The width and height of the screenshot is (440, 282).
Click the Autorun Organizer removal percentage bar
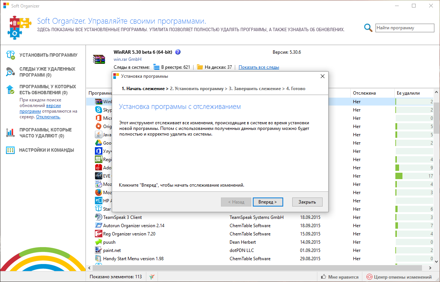(x=414, y=226)
